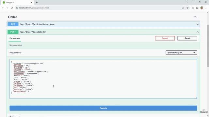Click the /api/Order/CreateOrder path

(33, 32)
